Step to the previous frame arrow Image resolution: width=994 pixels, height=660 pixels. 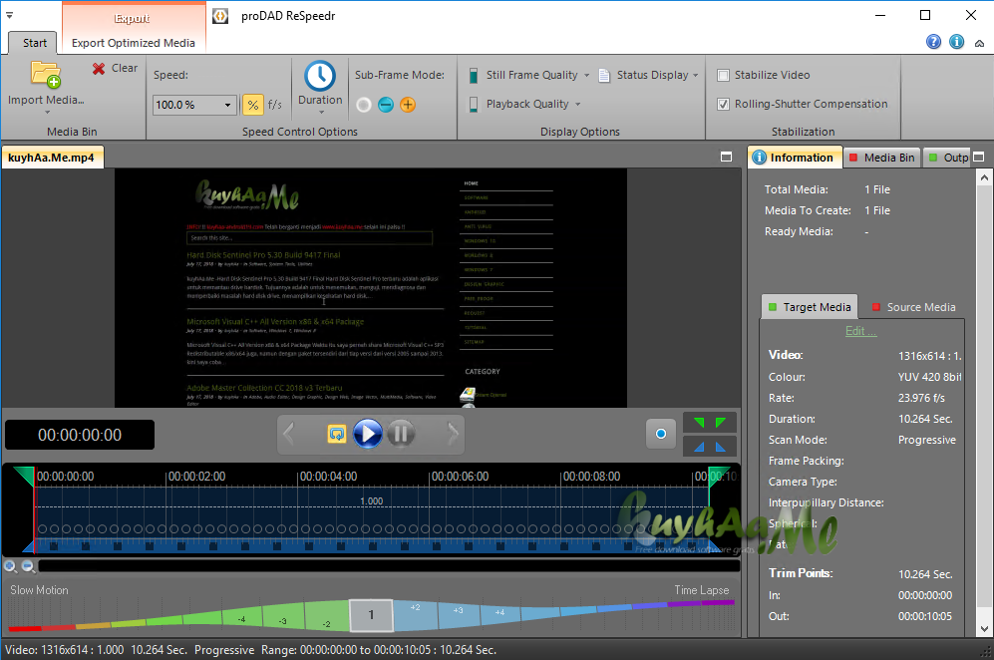coord(289,435)
